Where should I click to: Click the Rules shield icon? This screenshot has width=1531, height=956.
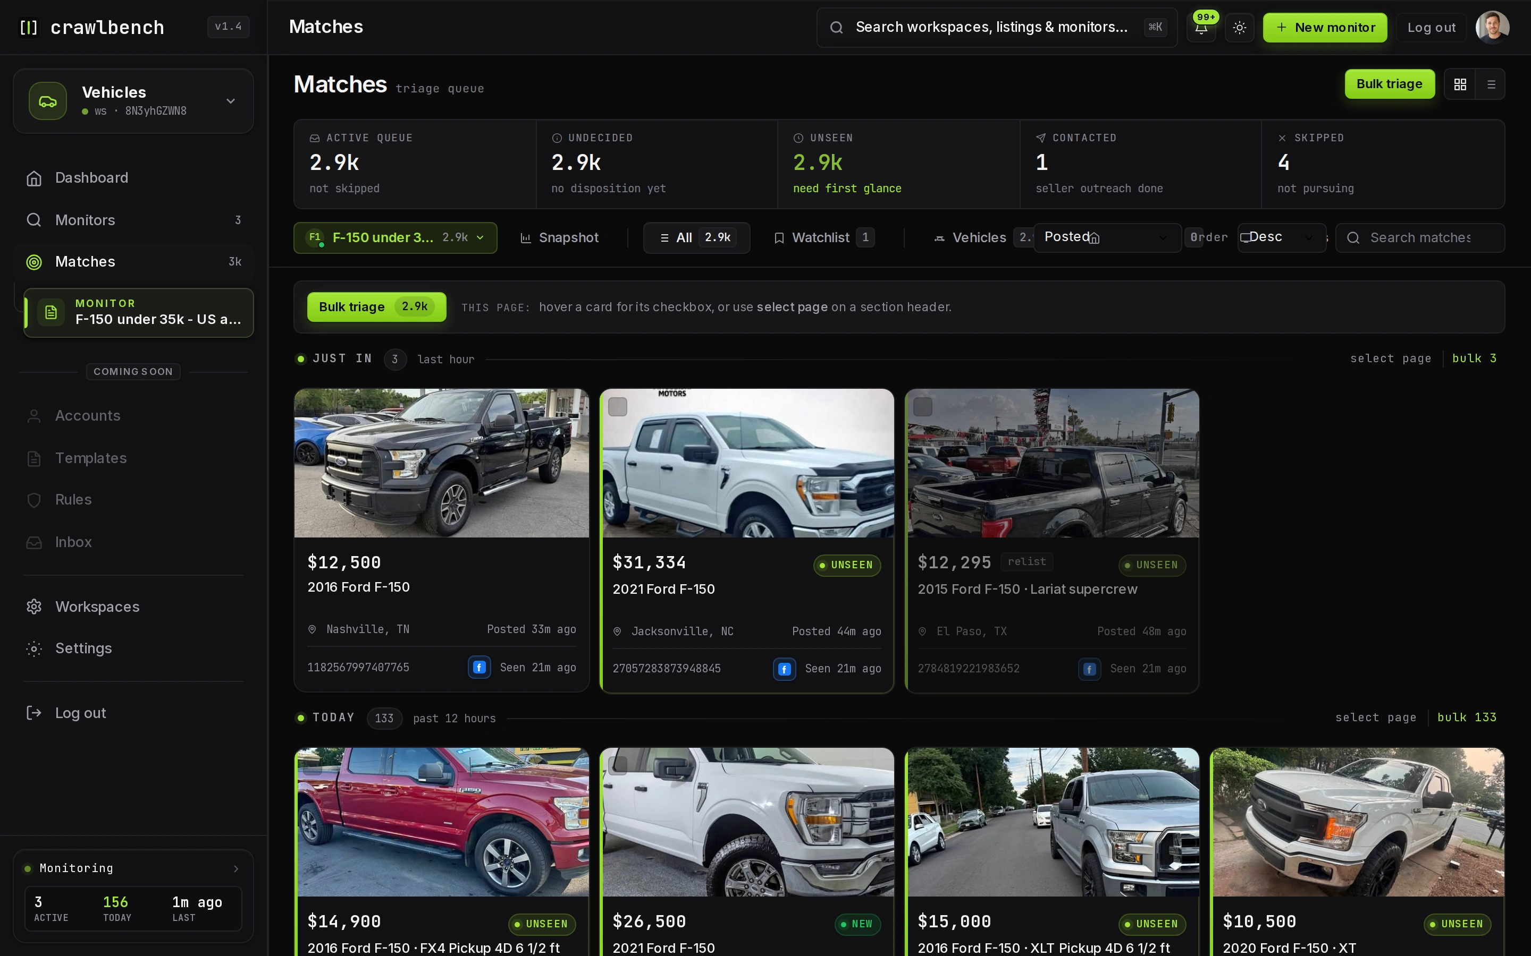click(34, 500)
